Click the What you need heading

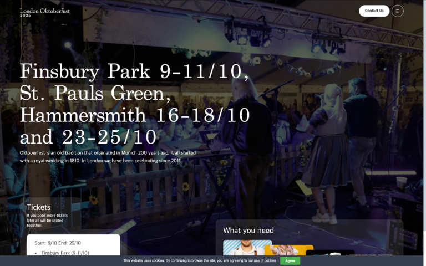coord(248,231)
